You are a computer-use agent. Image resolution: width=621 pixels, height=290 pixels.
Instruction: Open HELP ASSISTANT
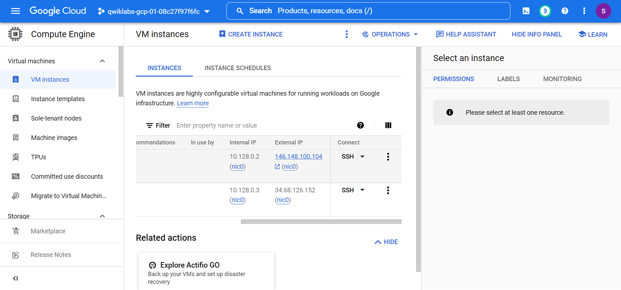[466, 34]
